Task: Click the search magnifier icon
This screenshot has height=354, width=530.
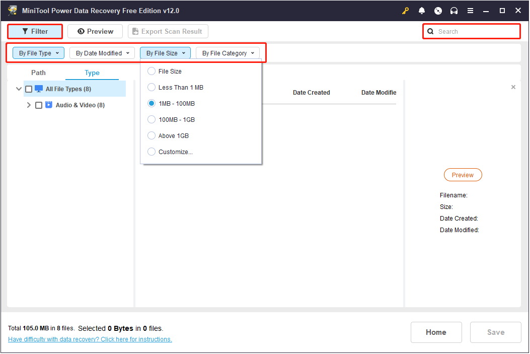Action: (430, 31)
